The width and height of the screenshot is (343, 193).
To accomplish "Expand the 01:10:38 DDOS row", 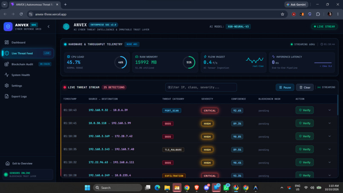I will (329, 136).
